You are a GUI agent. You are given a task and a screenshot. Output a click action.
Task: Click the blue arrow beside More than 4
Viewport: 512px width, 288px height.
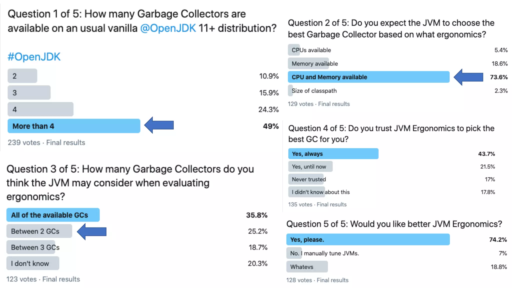pos(159,125)
